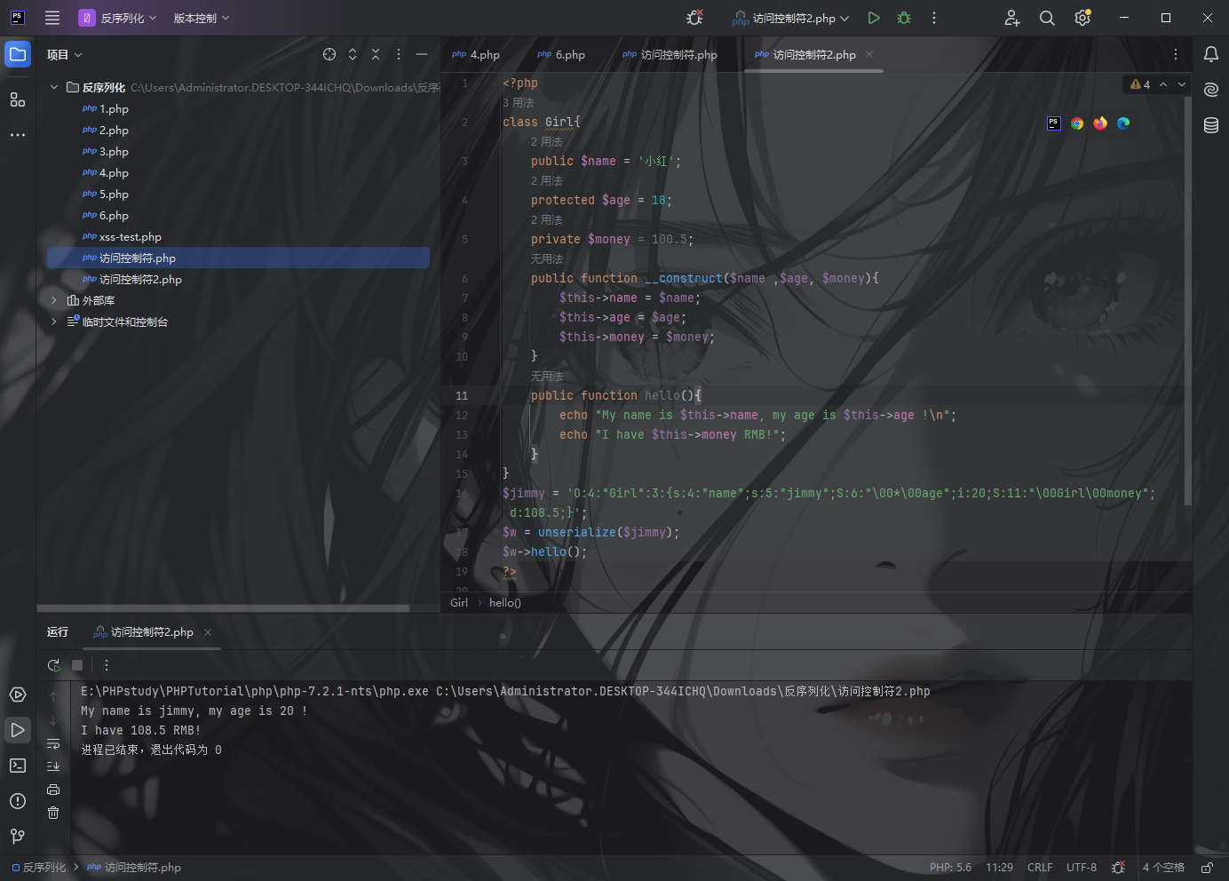Show more tool windows ellipsis
The width and height of the screenshot is (1229, 881).
(x=18, y=135)
